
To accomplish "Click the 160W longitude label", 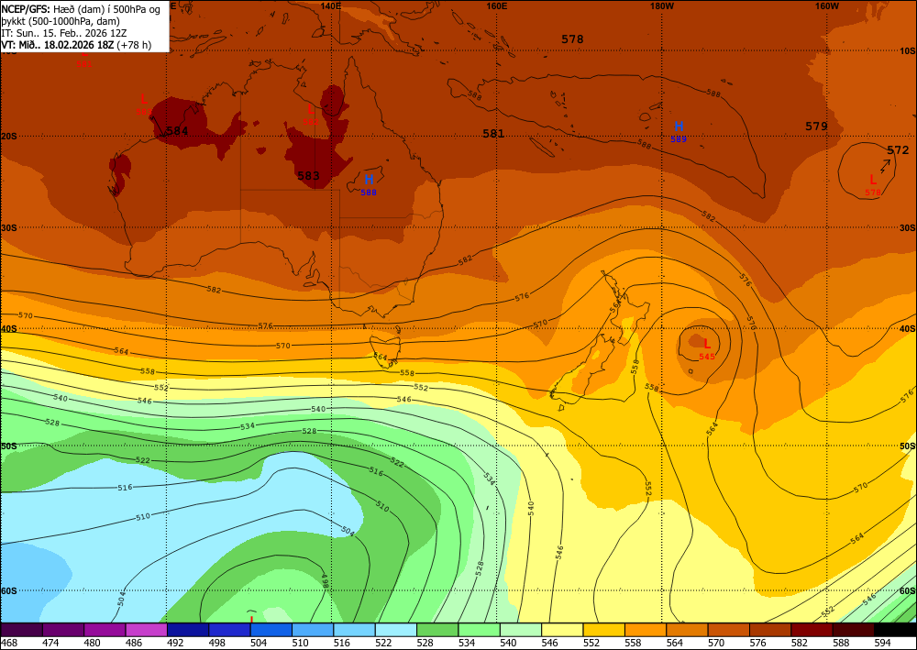I will click(827, 6).
